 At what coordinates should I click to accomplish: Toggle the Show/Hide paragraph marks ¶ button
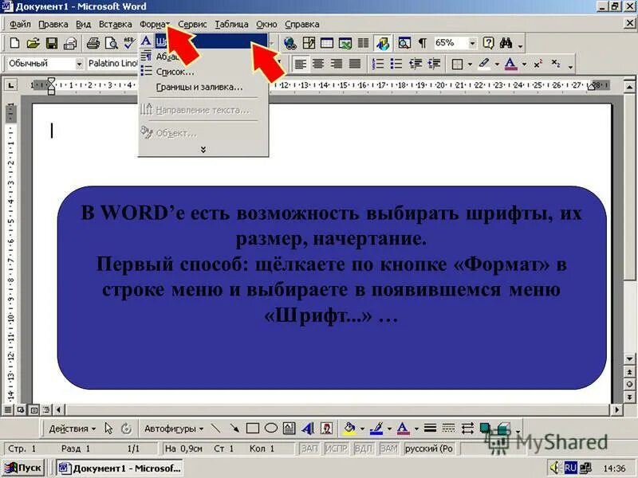pos(423,43)
